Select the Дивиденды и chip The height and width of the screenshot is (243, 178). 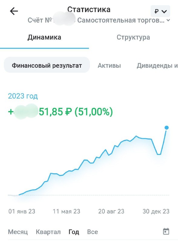coord(157,66)
